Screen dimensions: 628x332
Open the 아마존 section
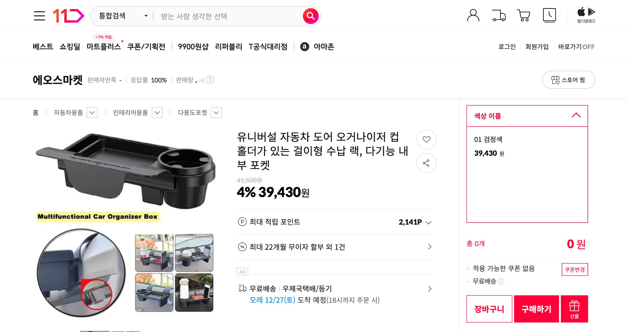[324, 47]
